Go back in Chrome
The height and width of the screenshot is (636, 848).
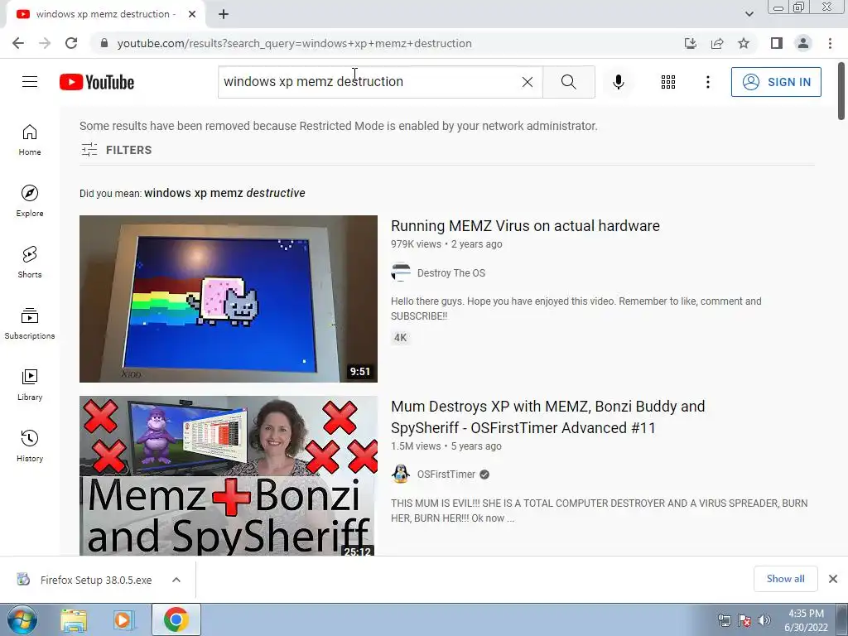tap(18, 43)
